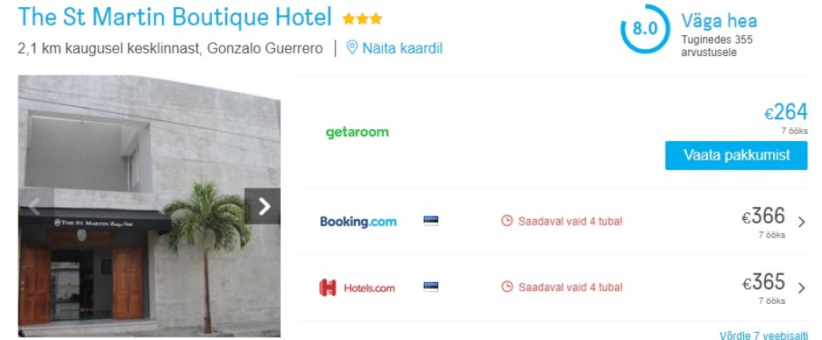Click the clock icon in Booking.com row
The image size is (822, 340).
click(507, 221)
